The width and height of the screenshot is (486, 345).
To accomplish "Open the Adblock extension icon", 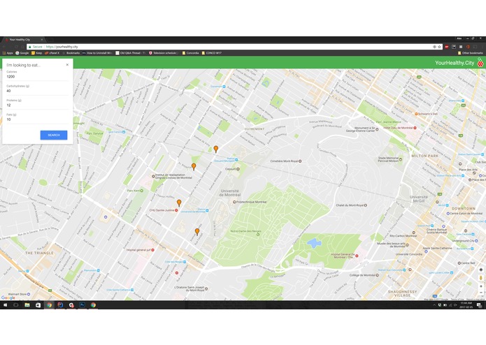I will [447, 47].
